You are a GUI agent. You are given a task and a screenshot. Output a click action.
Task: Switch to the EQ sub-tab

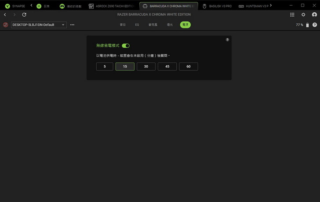[137, 25]
